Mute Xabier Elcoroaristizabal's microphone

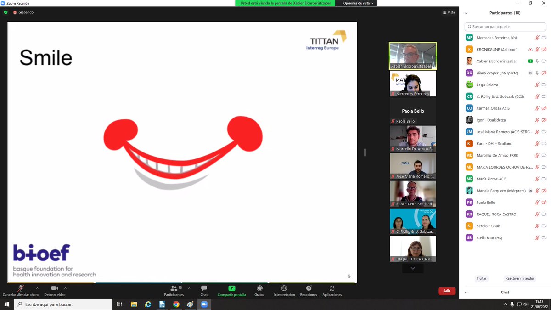click(x=536, y=61)
